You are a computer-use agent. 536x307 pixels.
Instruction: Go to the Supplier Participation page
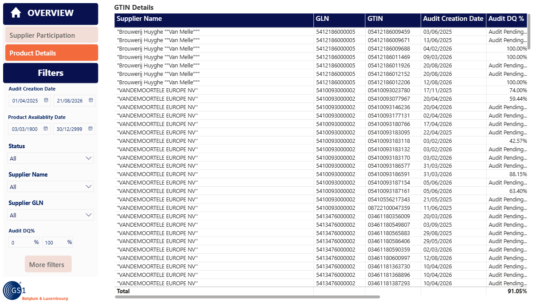(51, 35)
